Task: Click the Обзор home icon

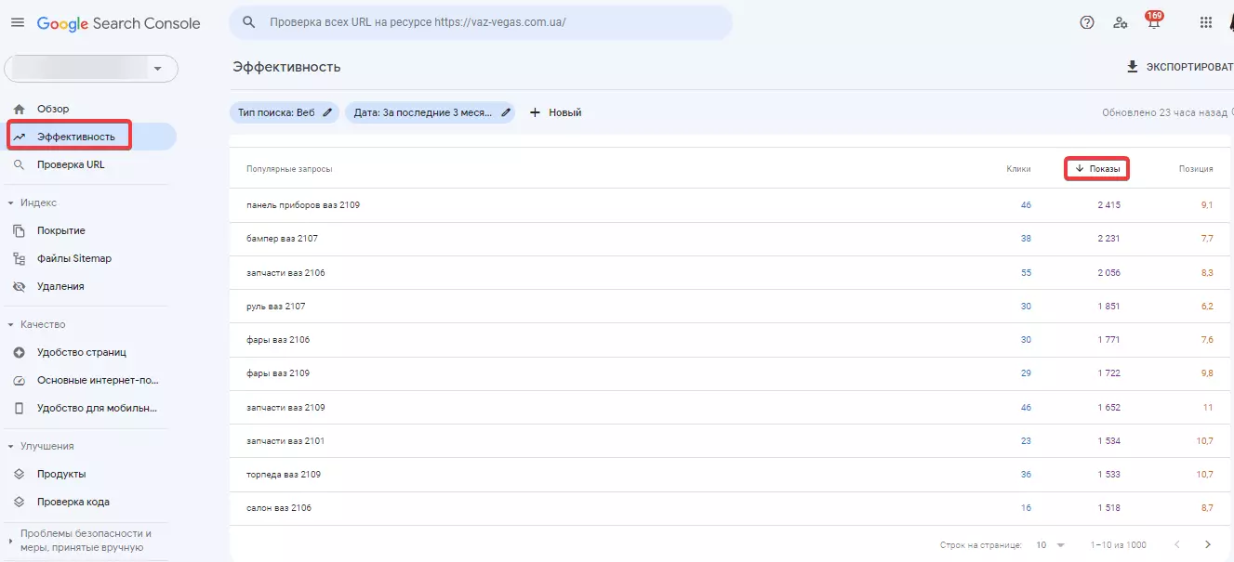Action: point(19,109)
